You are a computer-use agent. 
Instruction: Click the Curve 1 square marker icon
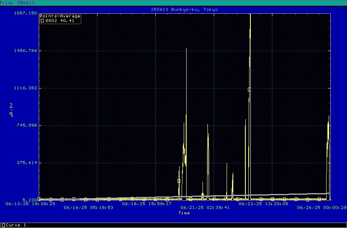pos(3,225)
